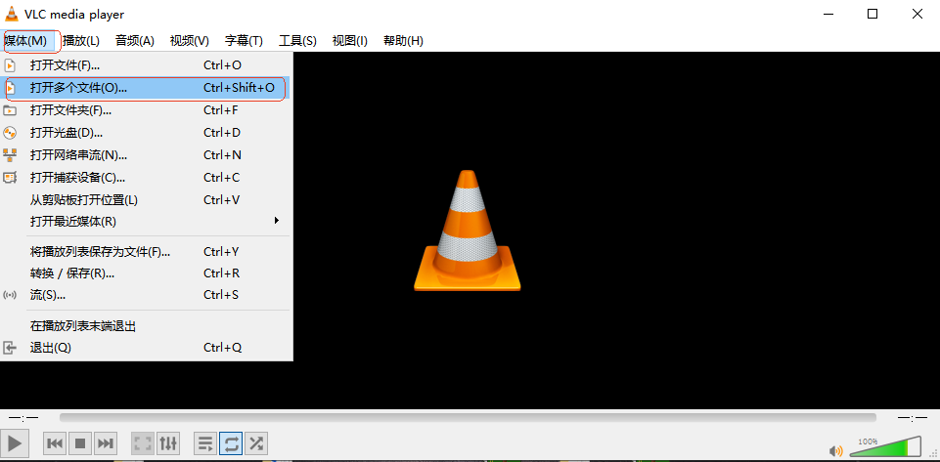Open the 帮助(H) menu
Image resolution: width=940 pixels, height=462 pixels.
point(403,41)
